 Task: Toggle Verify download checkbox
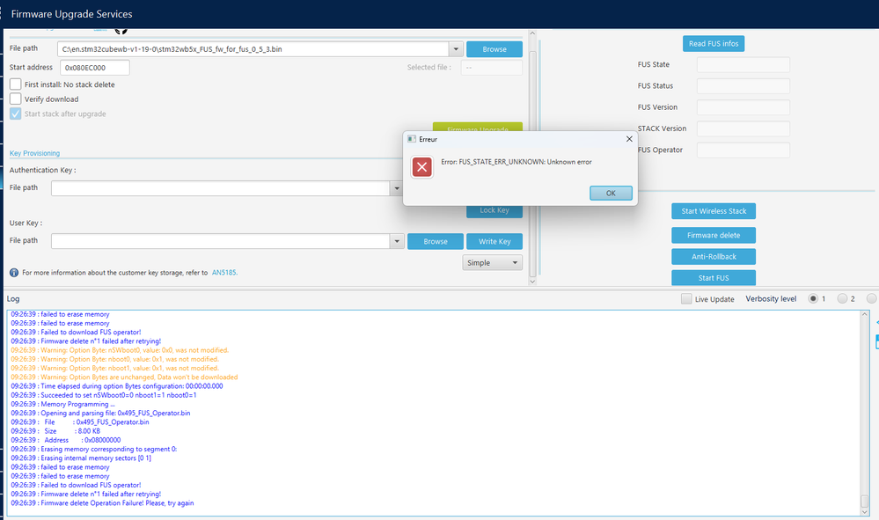(16, 99)
